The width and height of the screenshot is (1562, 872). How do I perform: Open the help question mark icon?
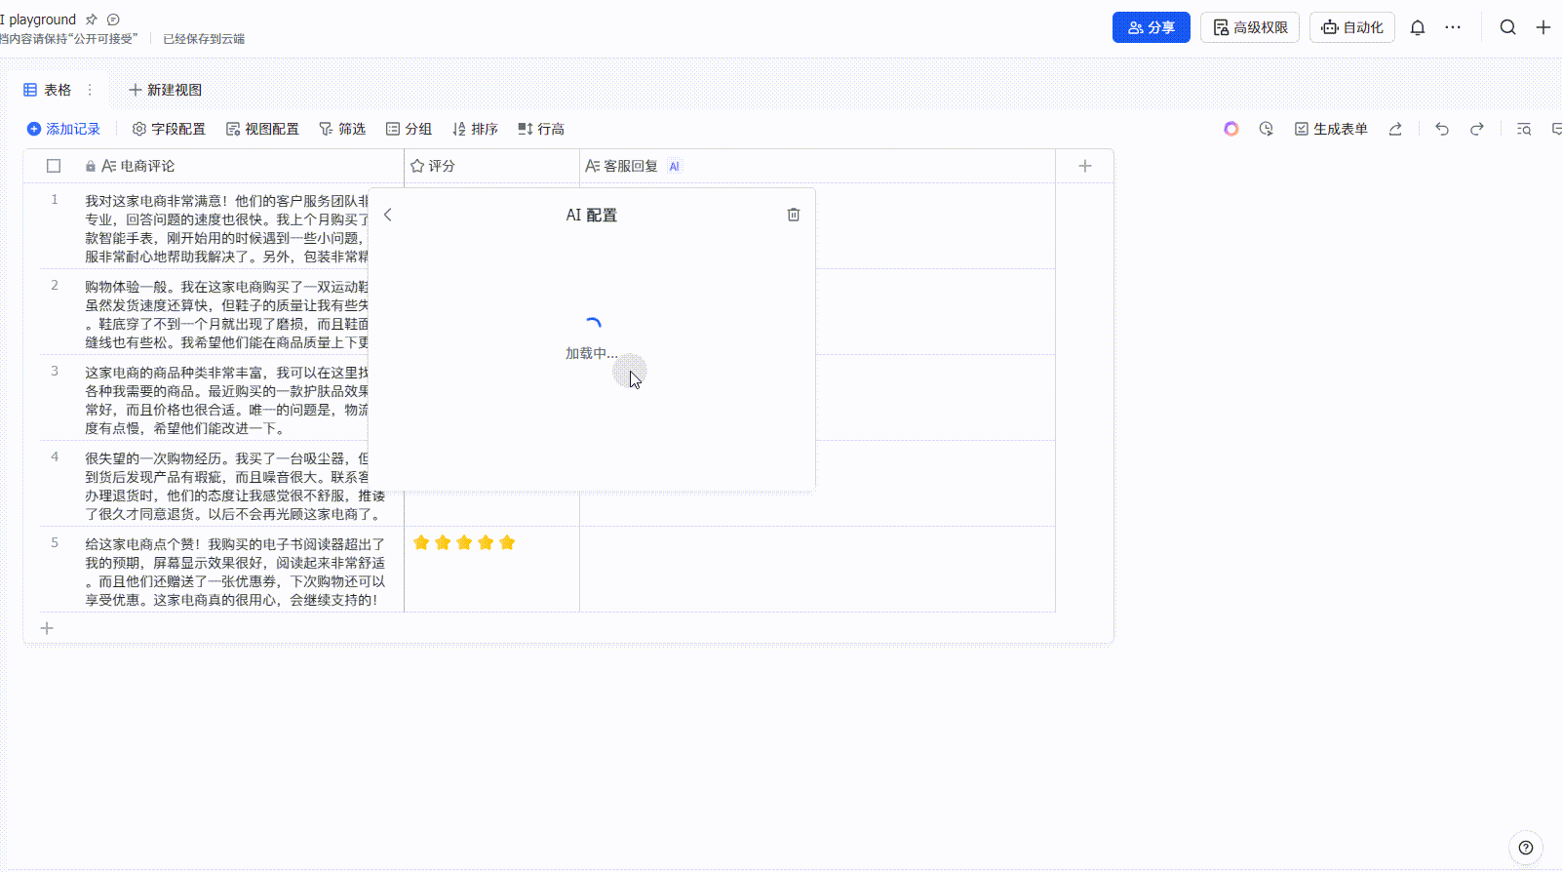click(1526, 848)
